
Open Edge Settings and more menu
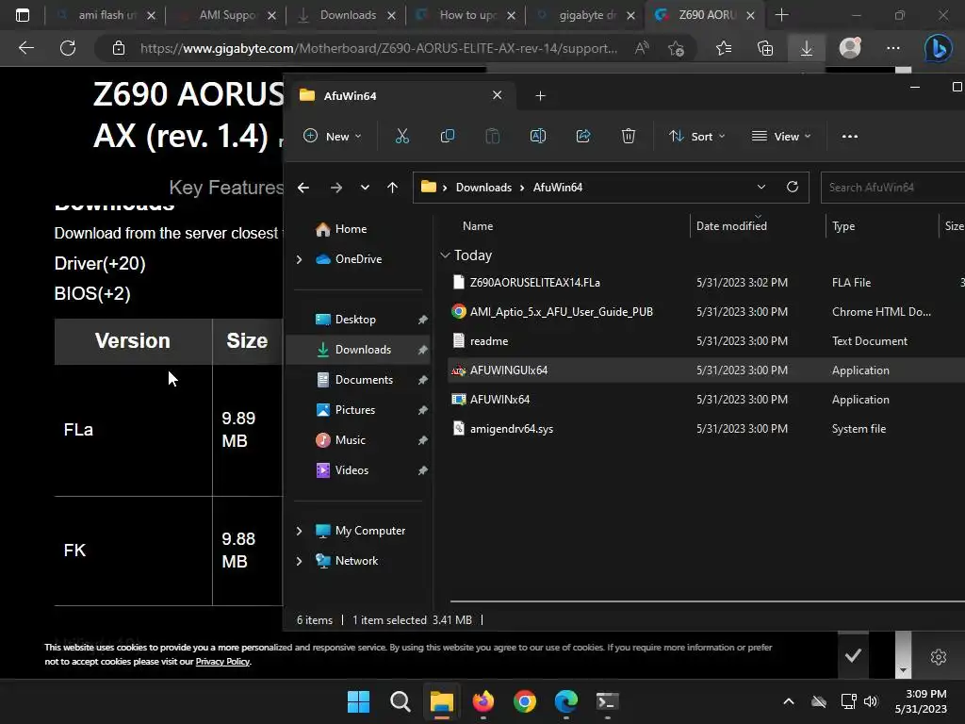click(x=893, y=48)
